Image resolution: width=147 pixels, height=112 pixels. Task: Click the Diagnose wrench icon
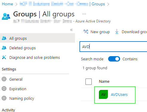point(4,57)
